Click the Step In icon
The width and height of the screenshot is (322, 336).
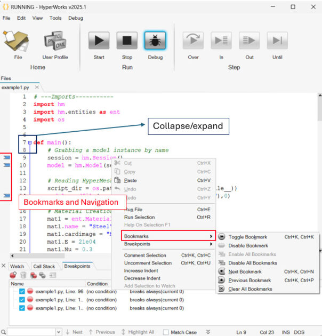click(221, 41)
